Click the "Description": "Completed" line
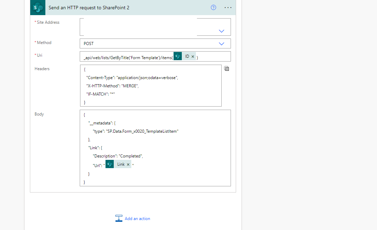The height and width of the screenshot is (230, 377). coord(118,156)
